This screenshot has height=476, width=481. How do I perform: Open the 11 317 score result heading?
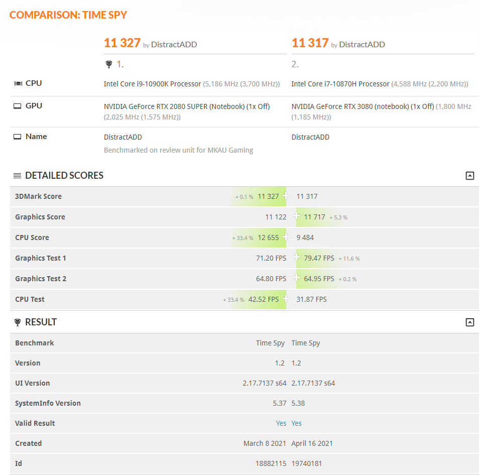pyautogui.click(x=310, y=43)
